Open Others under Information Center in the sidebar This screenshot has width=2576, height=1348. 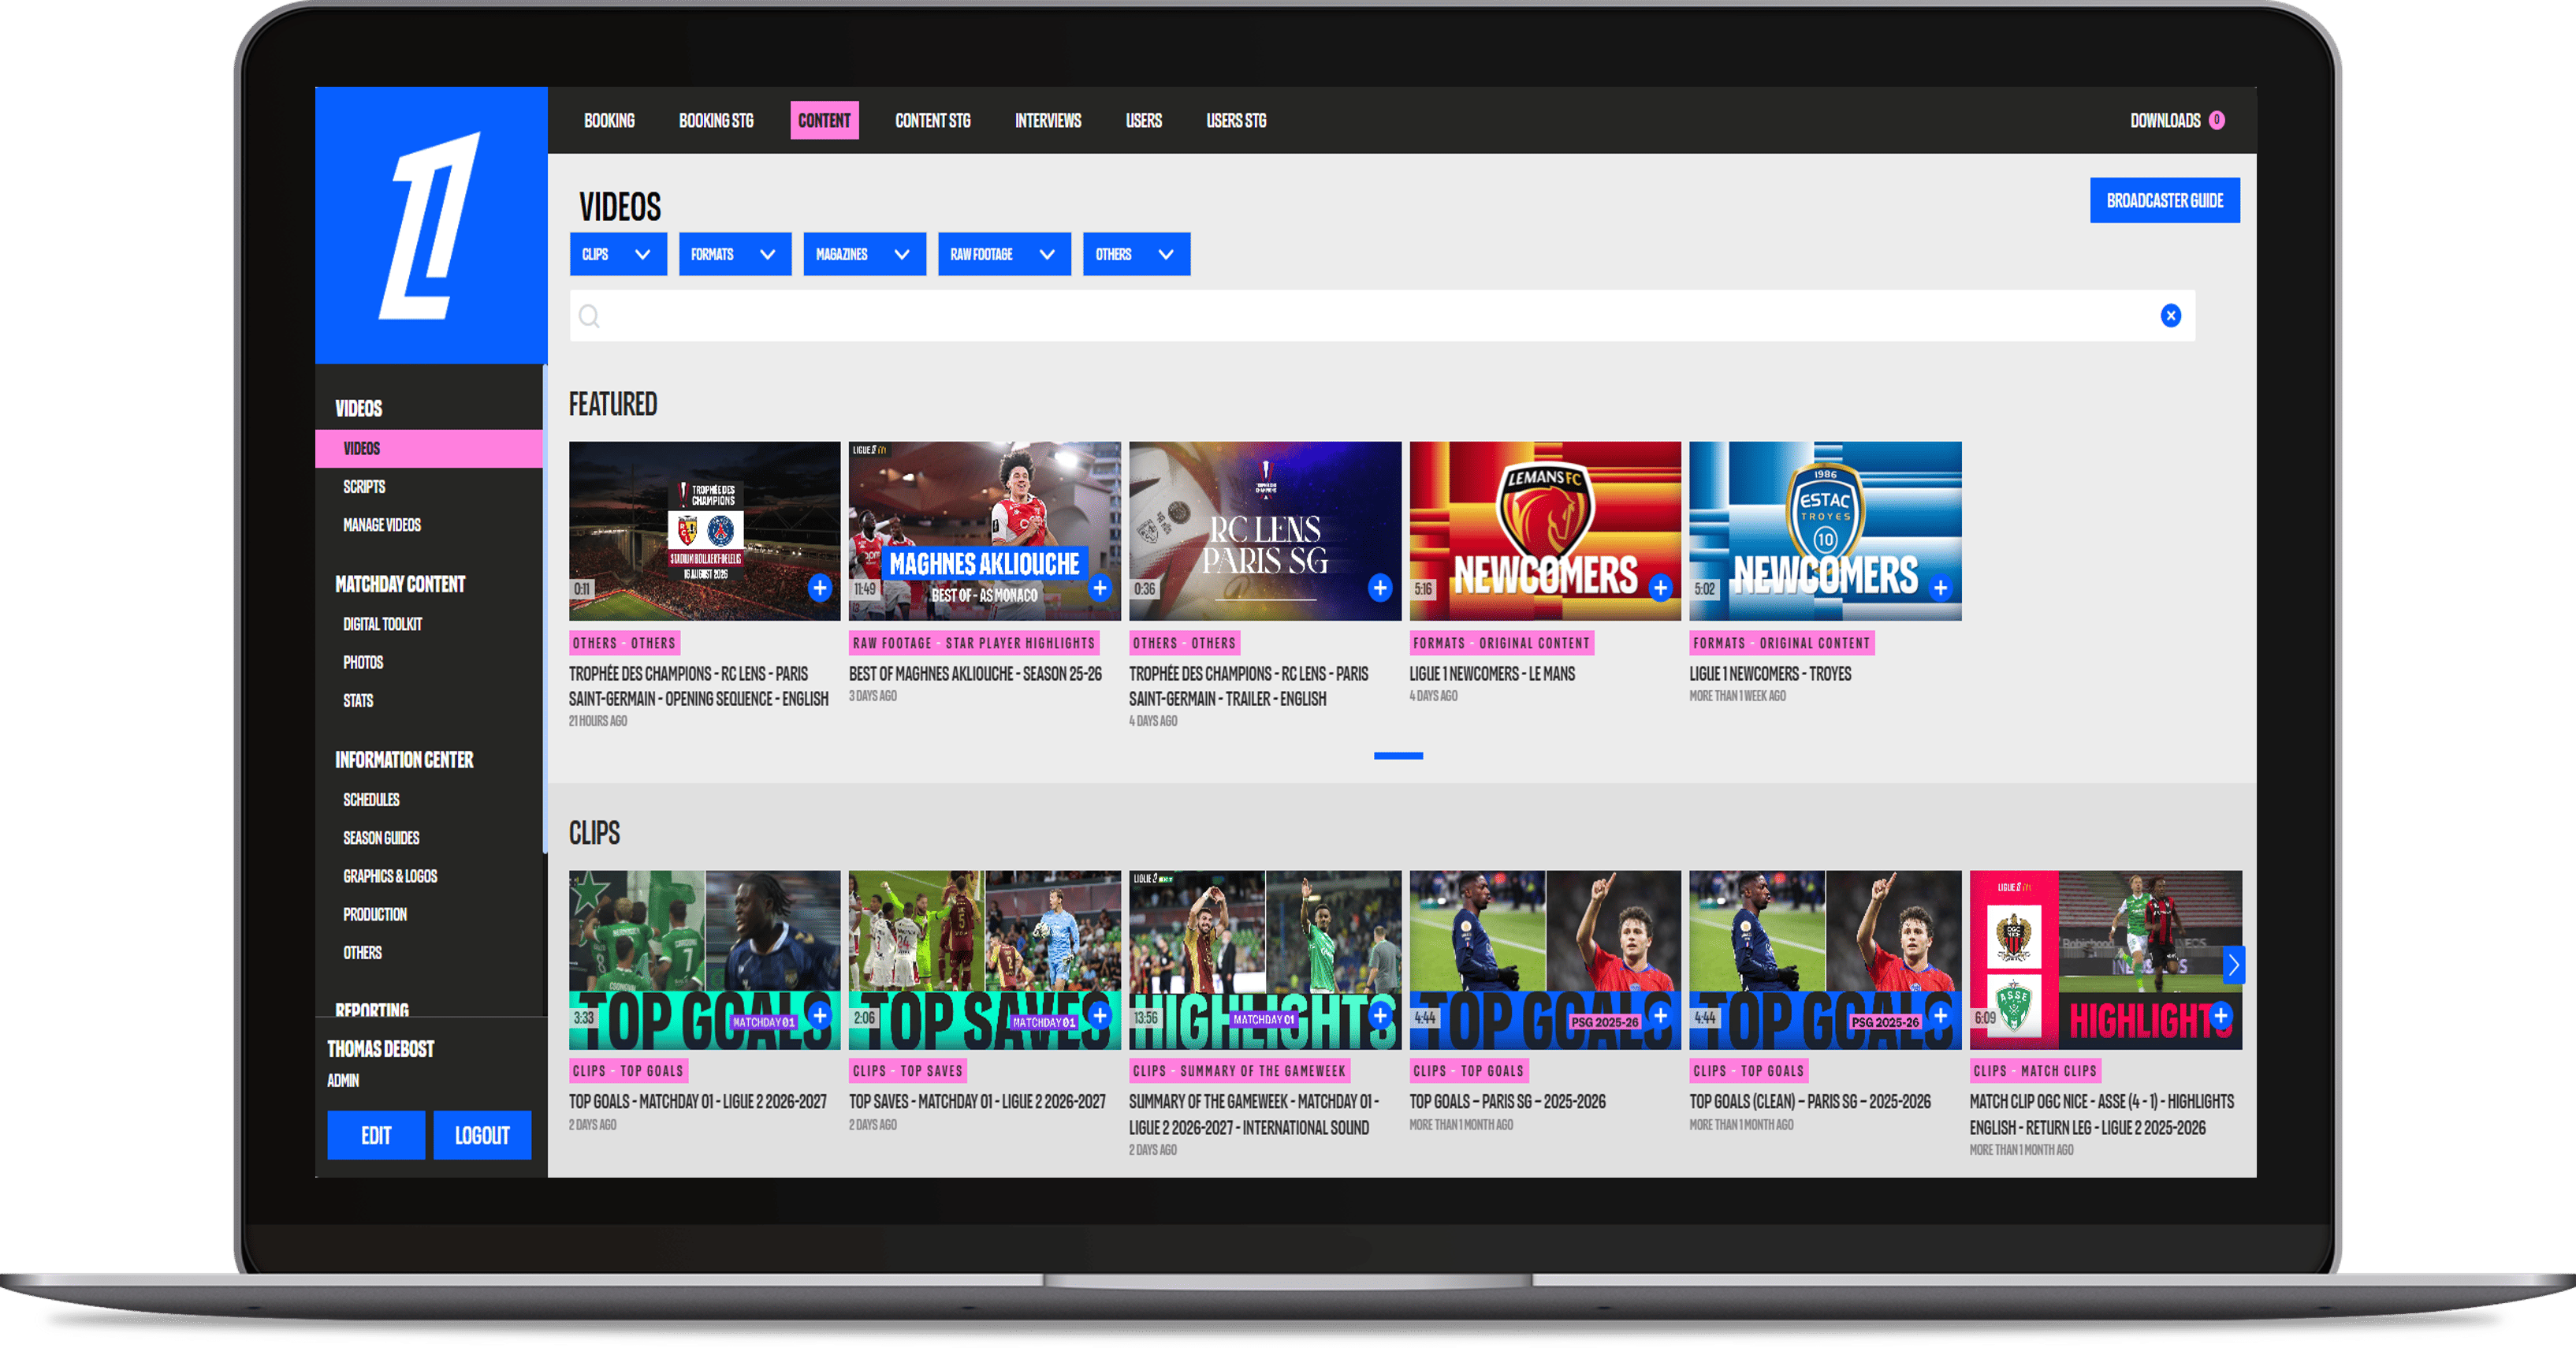pyautogui.click(x=362, y=952)
